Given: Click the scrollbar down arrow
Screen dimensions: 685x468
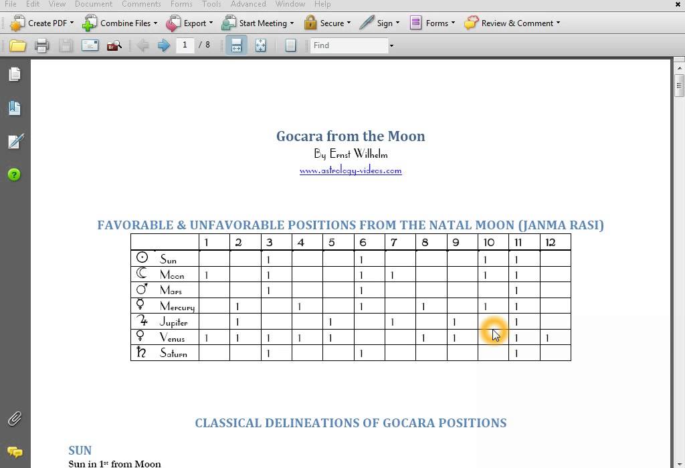Looking at the screenshot, I should pyautogui.click(x=679, y=463).
